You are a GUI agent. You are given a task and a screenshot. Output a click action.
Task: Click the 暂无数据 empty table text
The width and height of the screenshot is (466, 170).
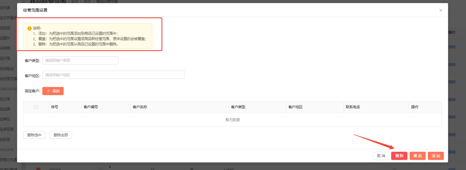232,120
